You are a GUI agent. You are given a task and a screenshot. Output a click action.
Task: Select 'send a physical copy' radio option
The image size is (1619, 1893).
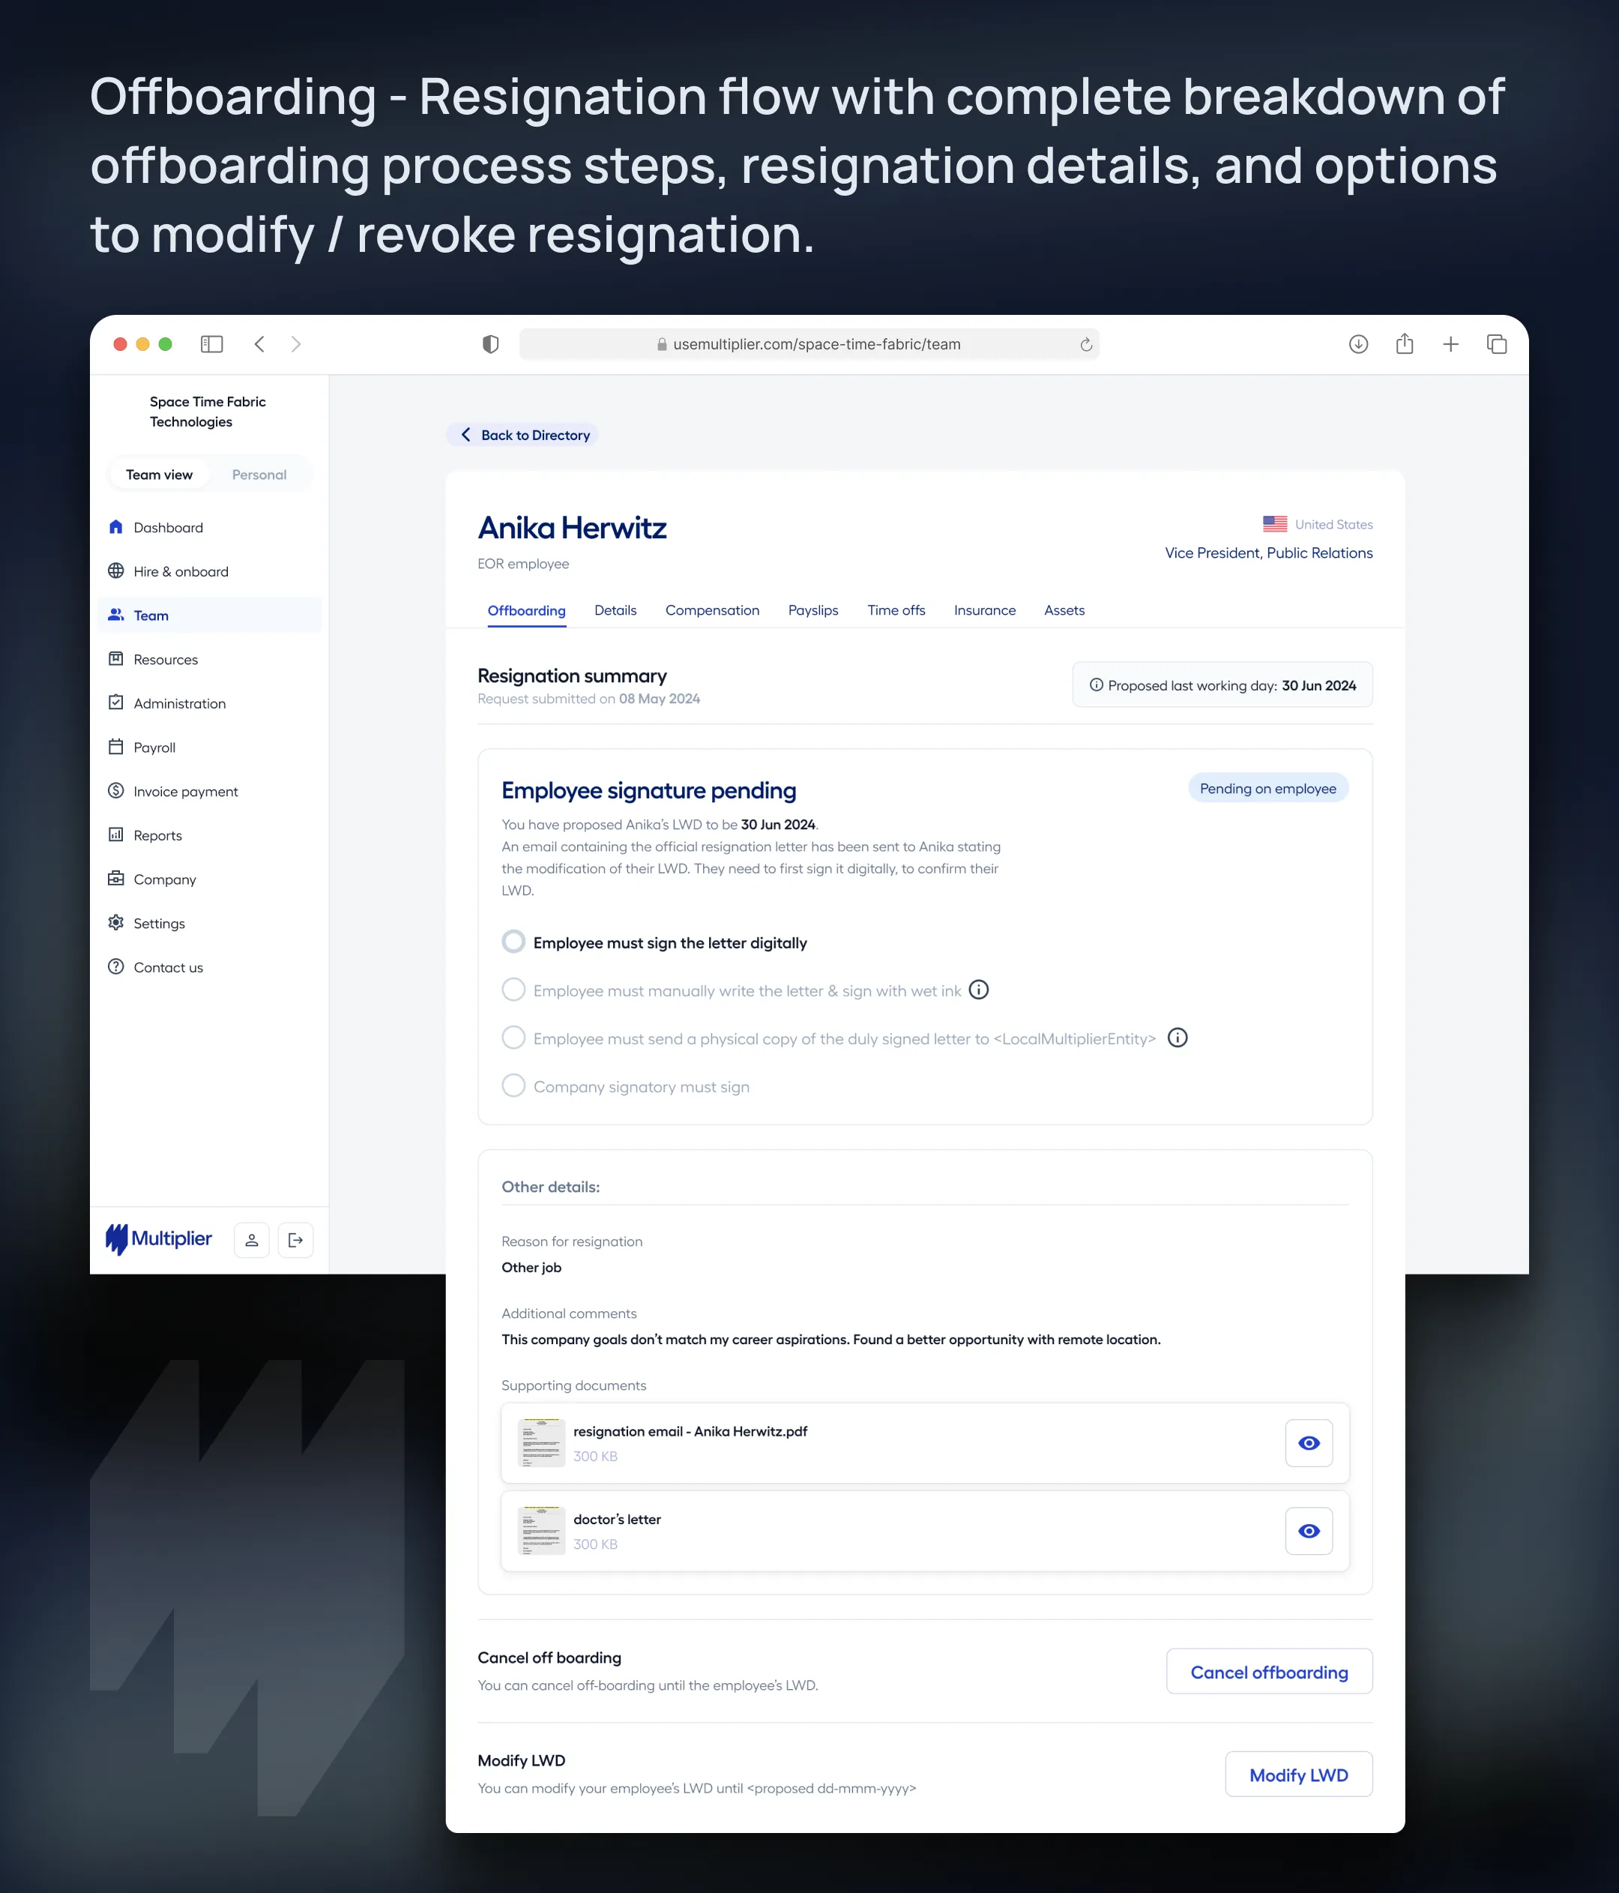(x=513, y=1038)
